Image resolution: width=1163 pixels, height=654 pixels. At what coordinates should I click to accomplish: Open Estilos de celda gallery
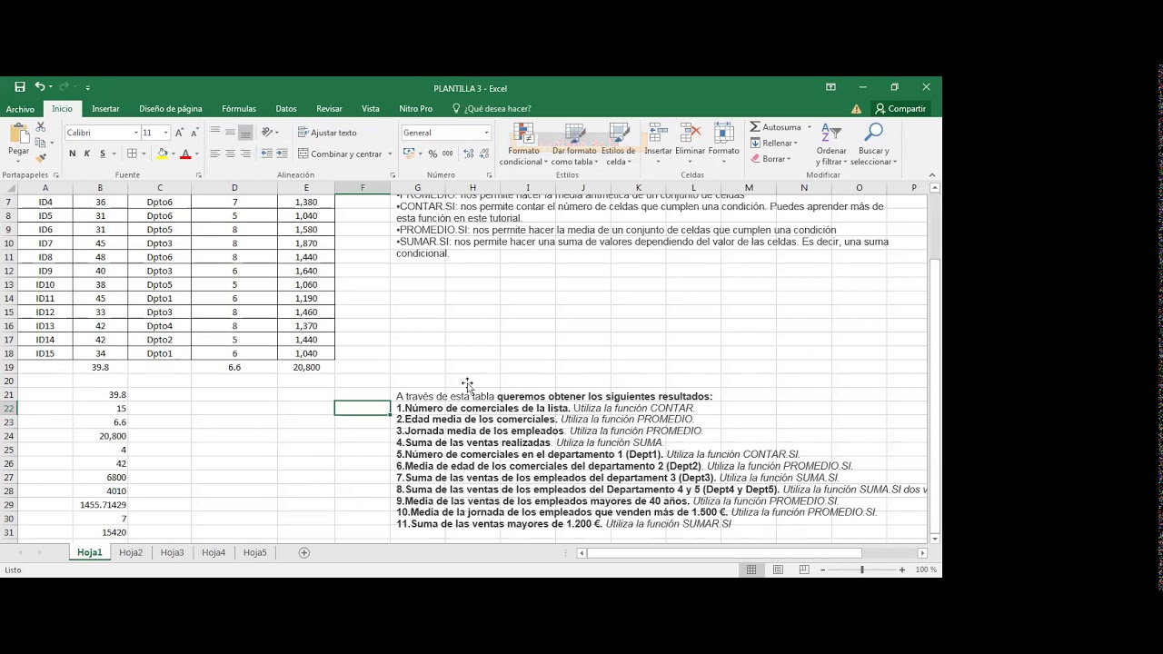pos(619,144)
